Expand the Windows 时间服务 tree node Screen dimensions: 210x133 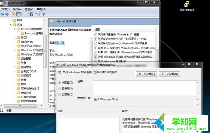(14, 50)
